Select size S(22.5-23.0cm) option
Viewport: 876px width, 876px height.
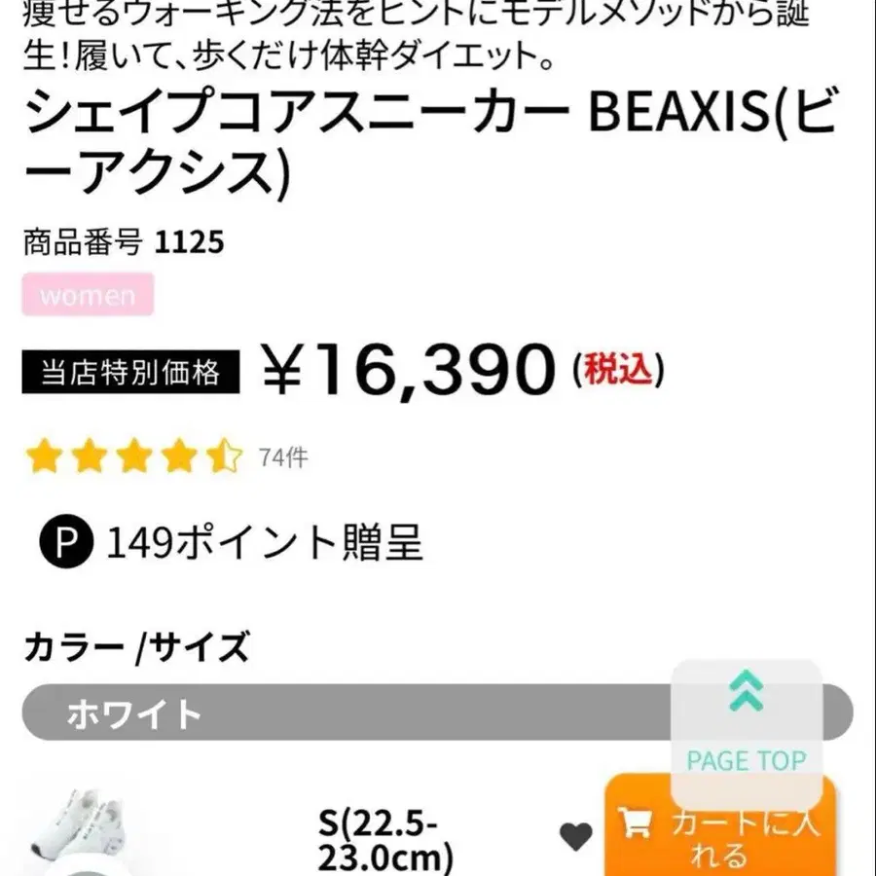pos(386,843)
